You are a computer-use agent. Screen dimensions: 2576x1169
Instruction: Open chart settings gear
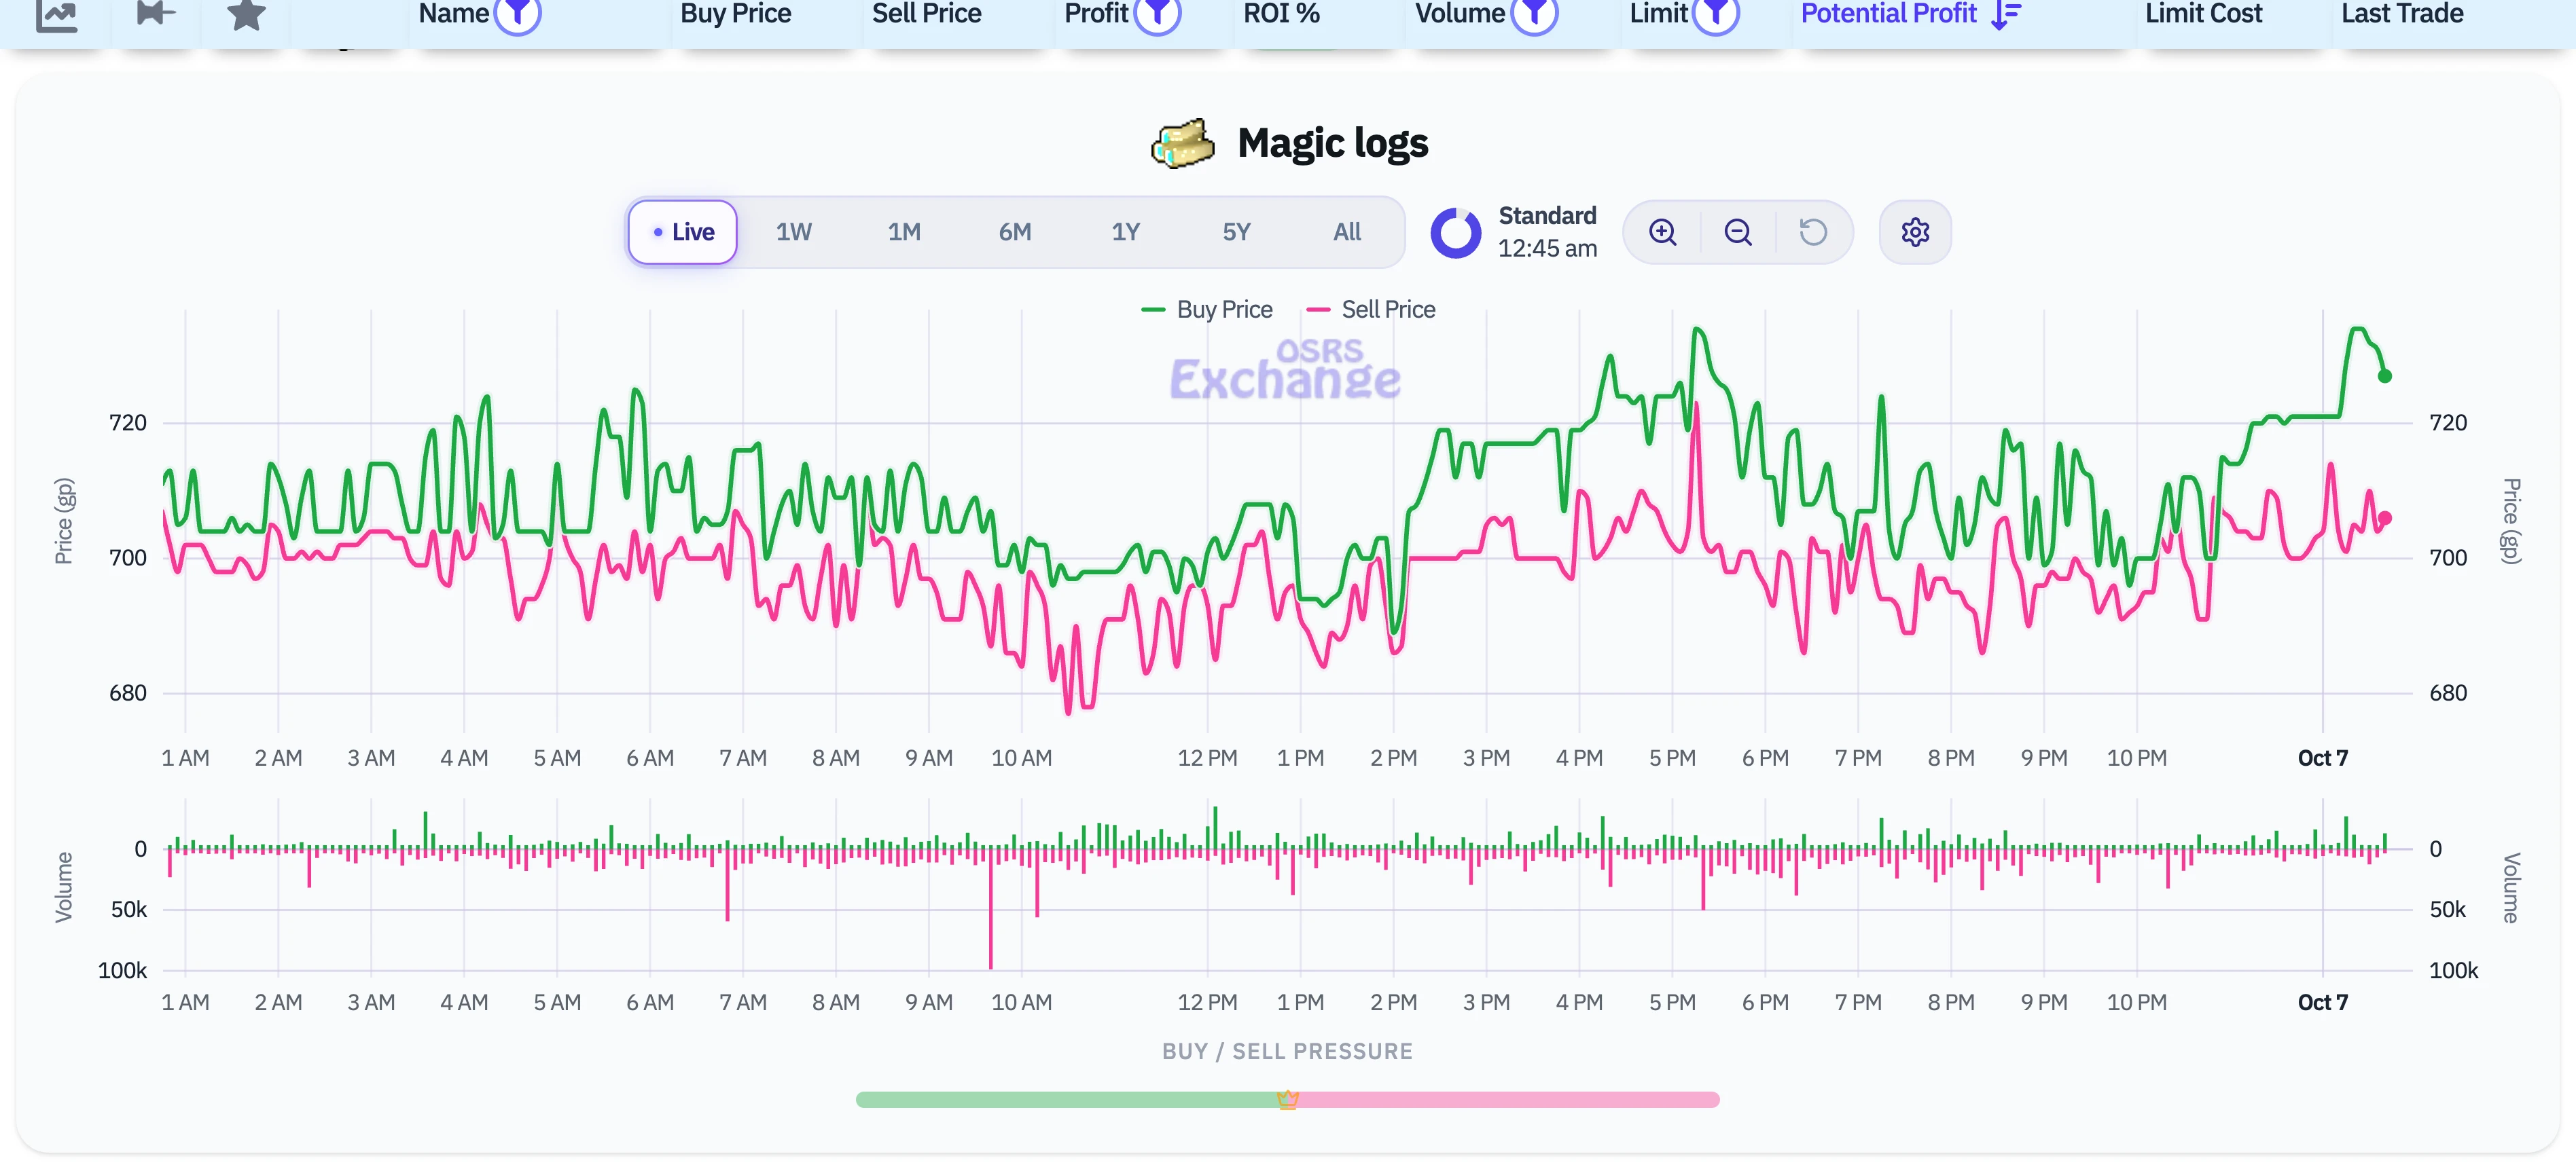pos(1915,233)
